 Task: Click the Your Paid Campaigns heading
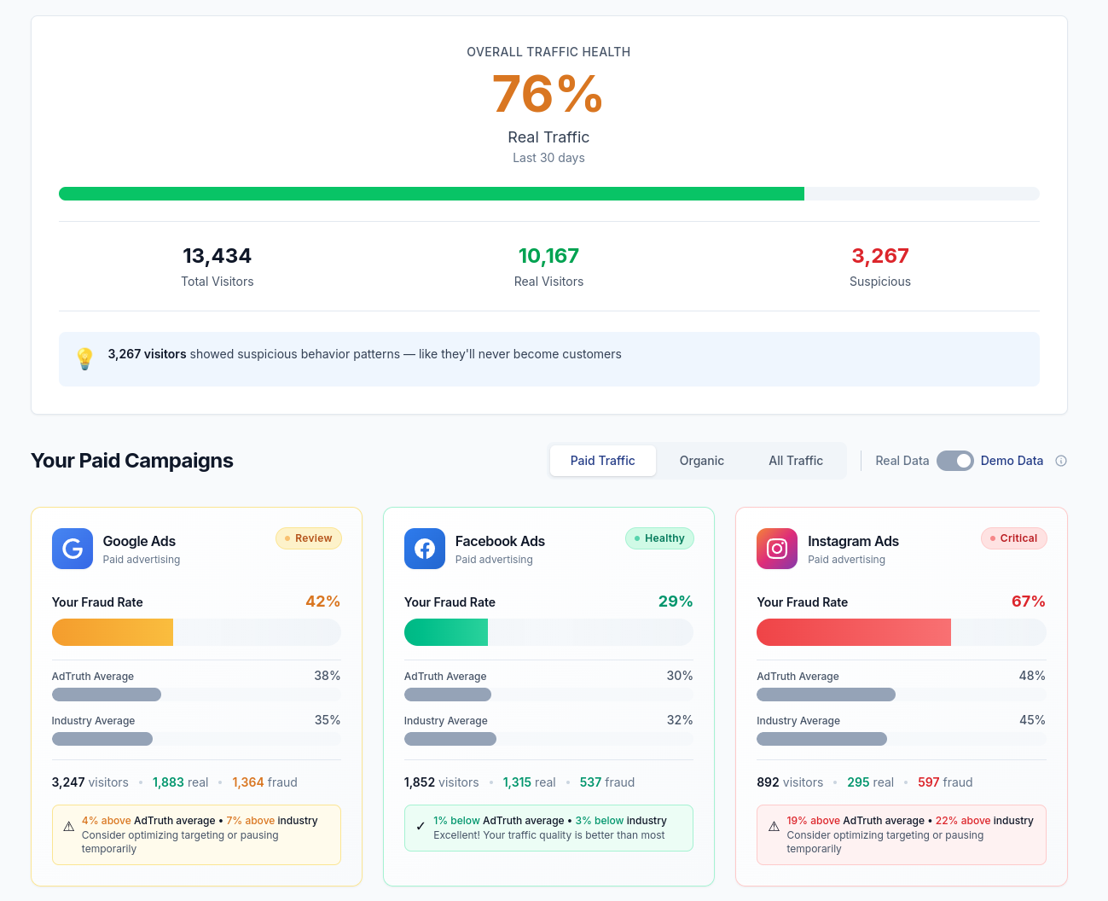(131, 460)
